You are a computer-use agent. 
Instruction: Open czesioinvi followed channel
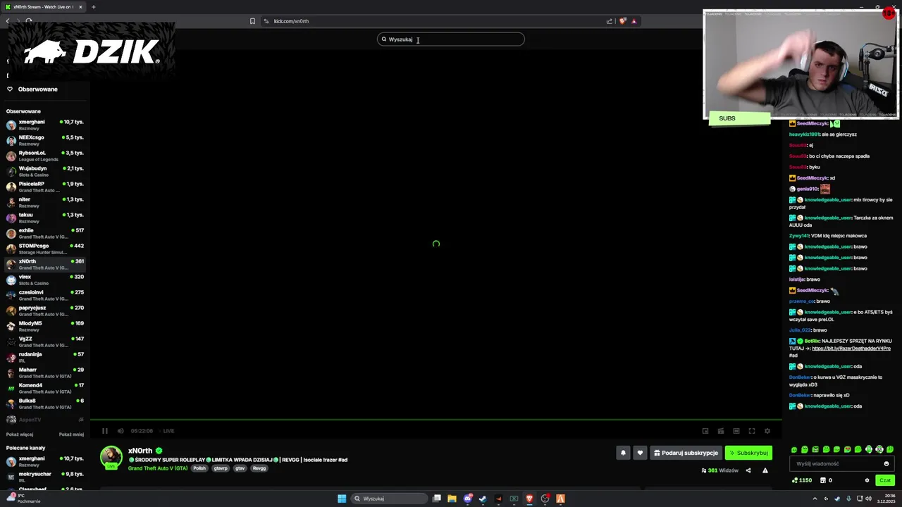tap(45, 295)
